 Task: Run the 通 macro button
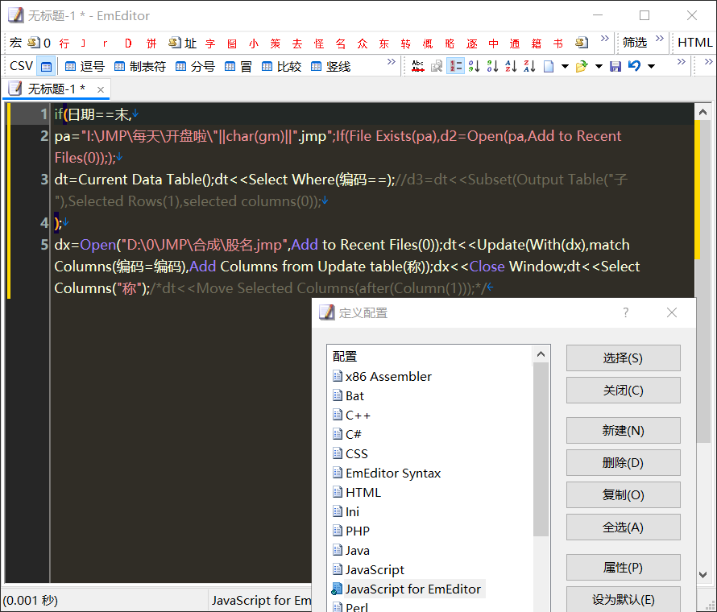[x=515, y=43]
